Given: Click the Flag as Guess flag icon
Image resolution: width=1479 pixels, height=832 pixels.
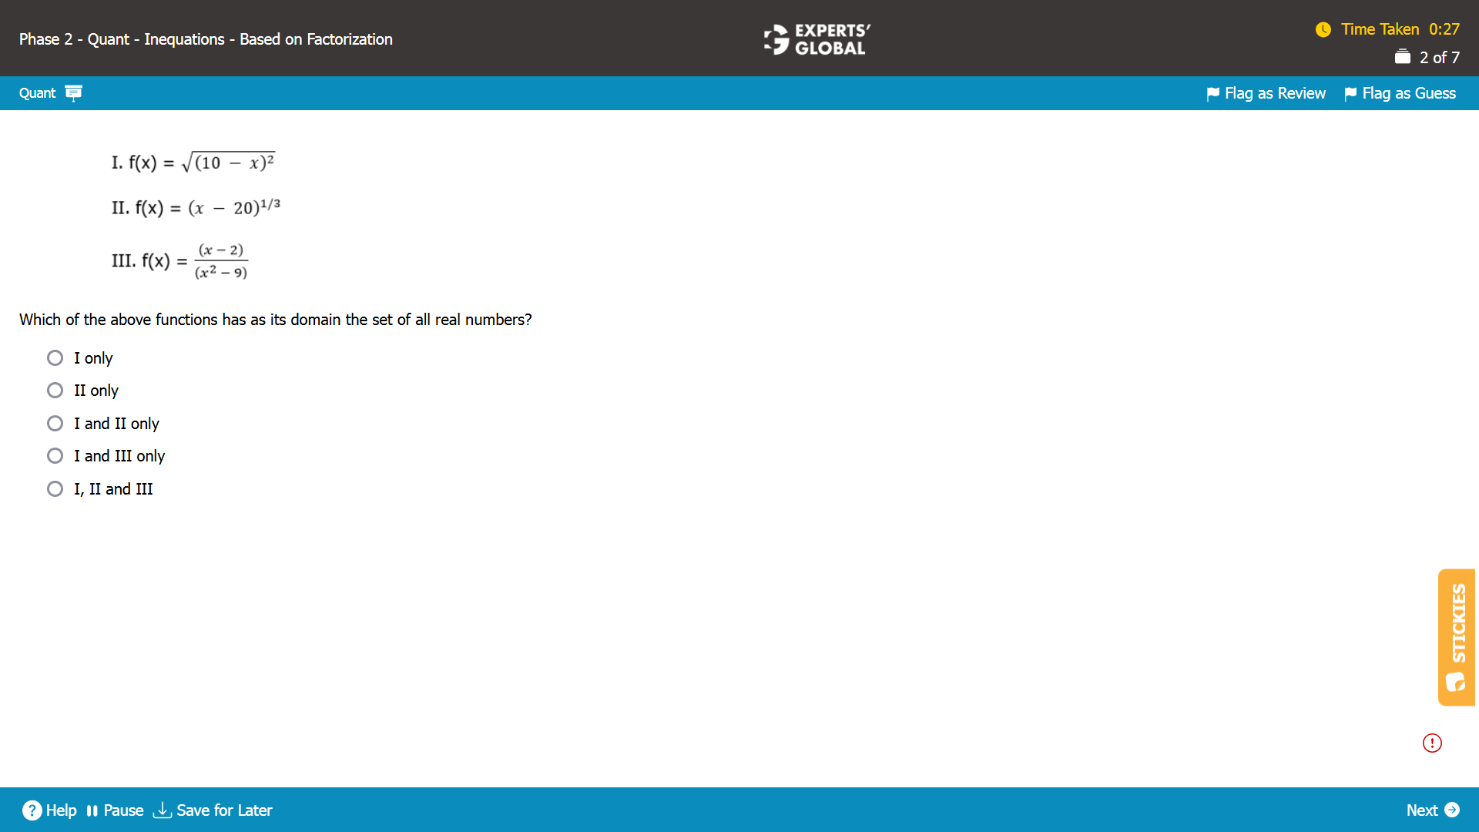Looking at the screenshot, I should click(x=1350, y=94).
